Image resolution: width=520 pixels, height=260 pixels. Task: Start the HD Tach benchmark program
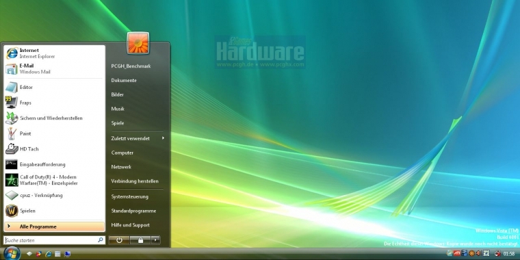pos(54,149)
